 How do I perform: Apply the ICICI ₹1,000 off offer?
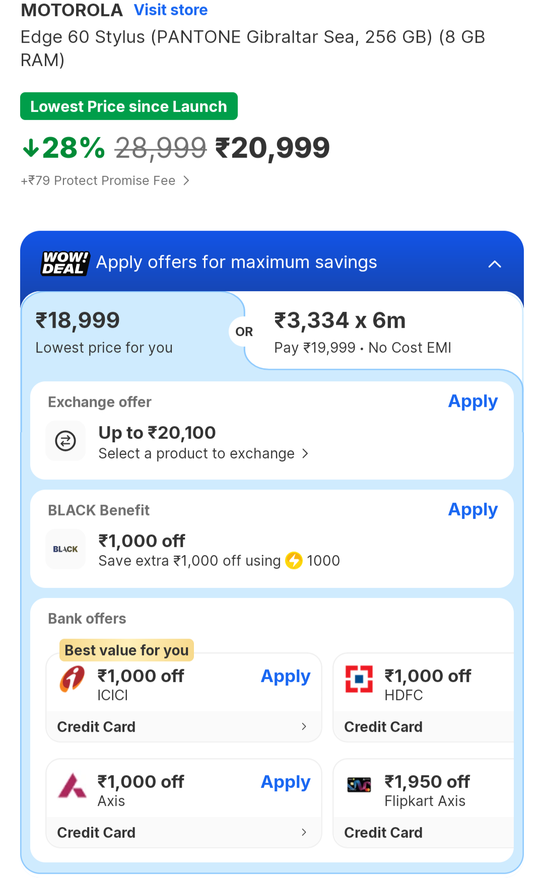pos(285,676)
